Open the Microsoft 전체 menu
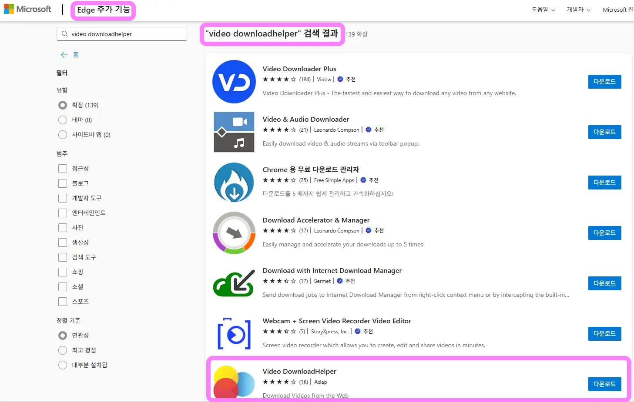This screenshot has height=402, width=634. coord(618,10)
